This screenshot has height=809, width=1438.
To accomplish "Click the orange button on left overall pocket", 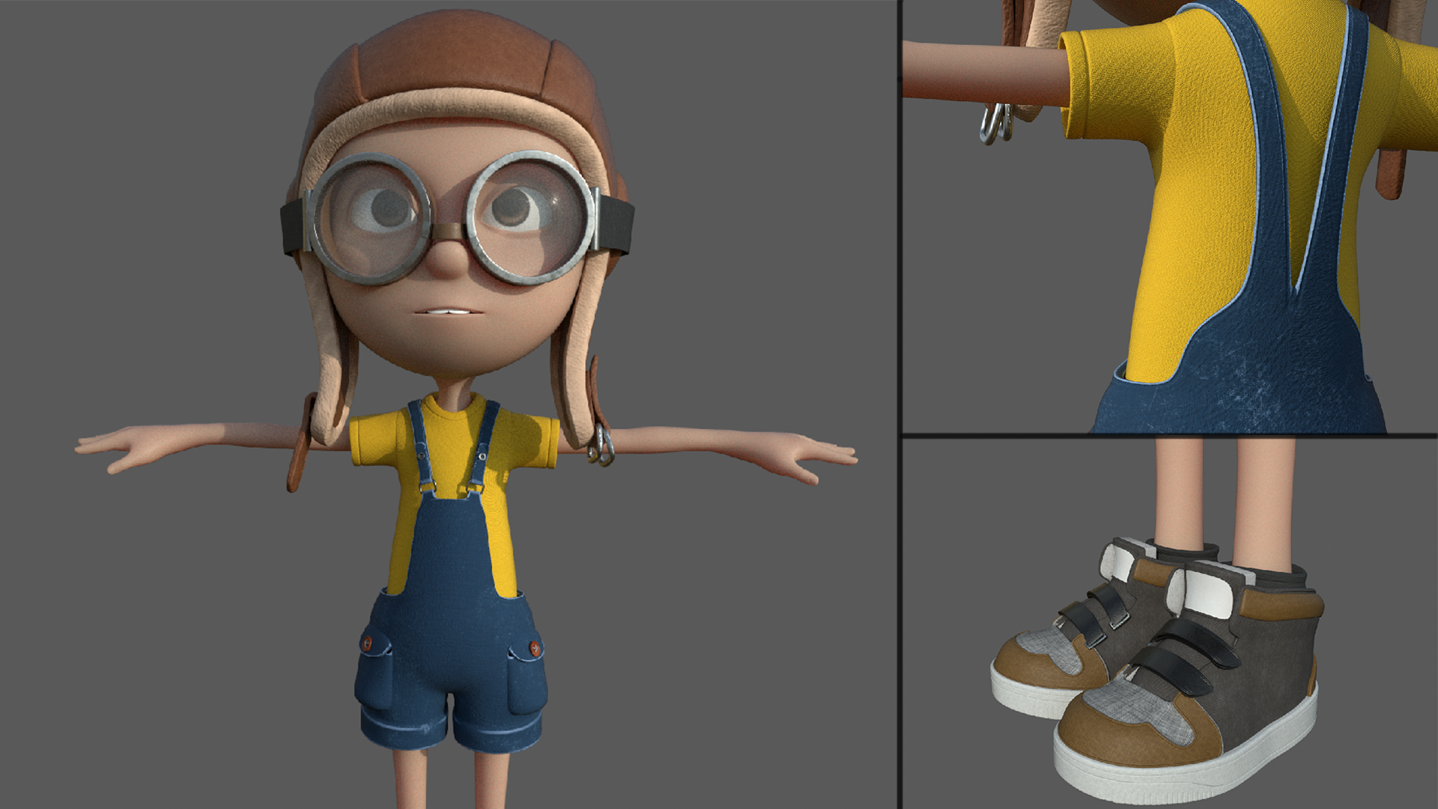I will point(367,643).
